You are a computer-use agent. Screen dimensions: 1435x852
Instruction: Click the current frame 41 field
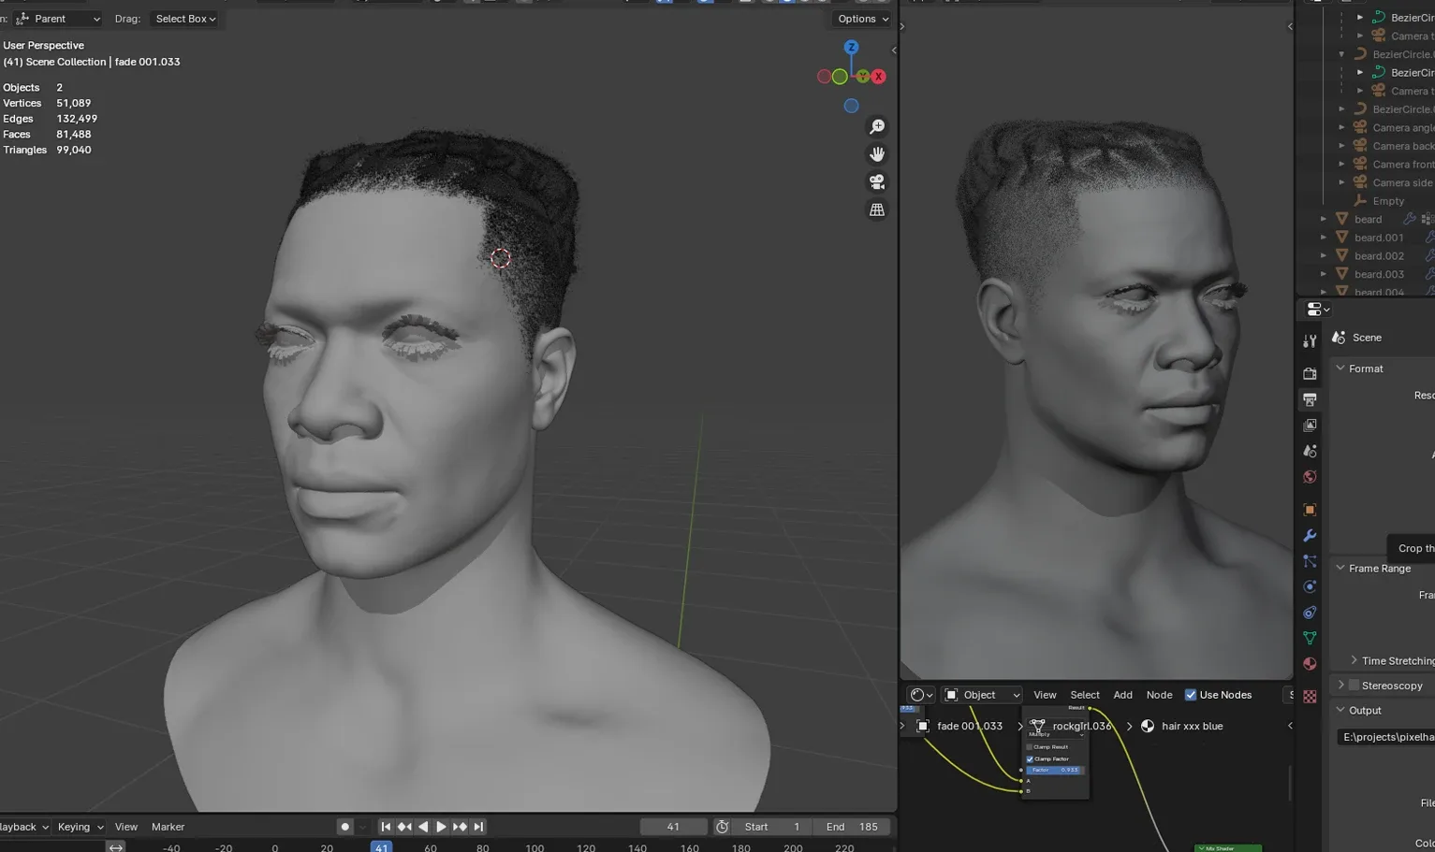[x=673, y=827]
